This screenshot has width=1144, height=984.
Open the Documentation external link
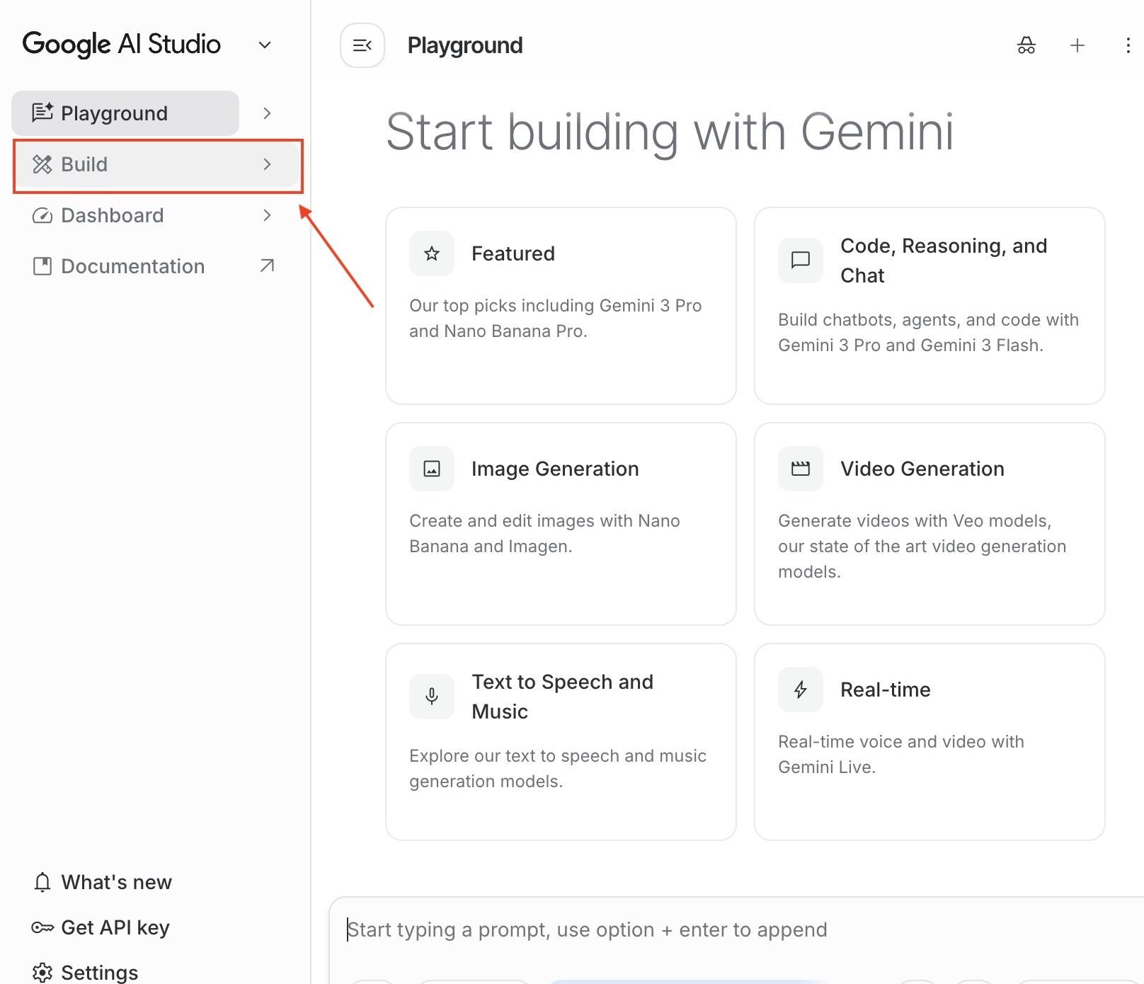click(x=132, y=266)
